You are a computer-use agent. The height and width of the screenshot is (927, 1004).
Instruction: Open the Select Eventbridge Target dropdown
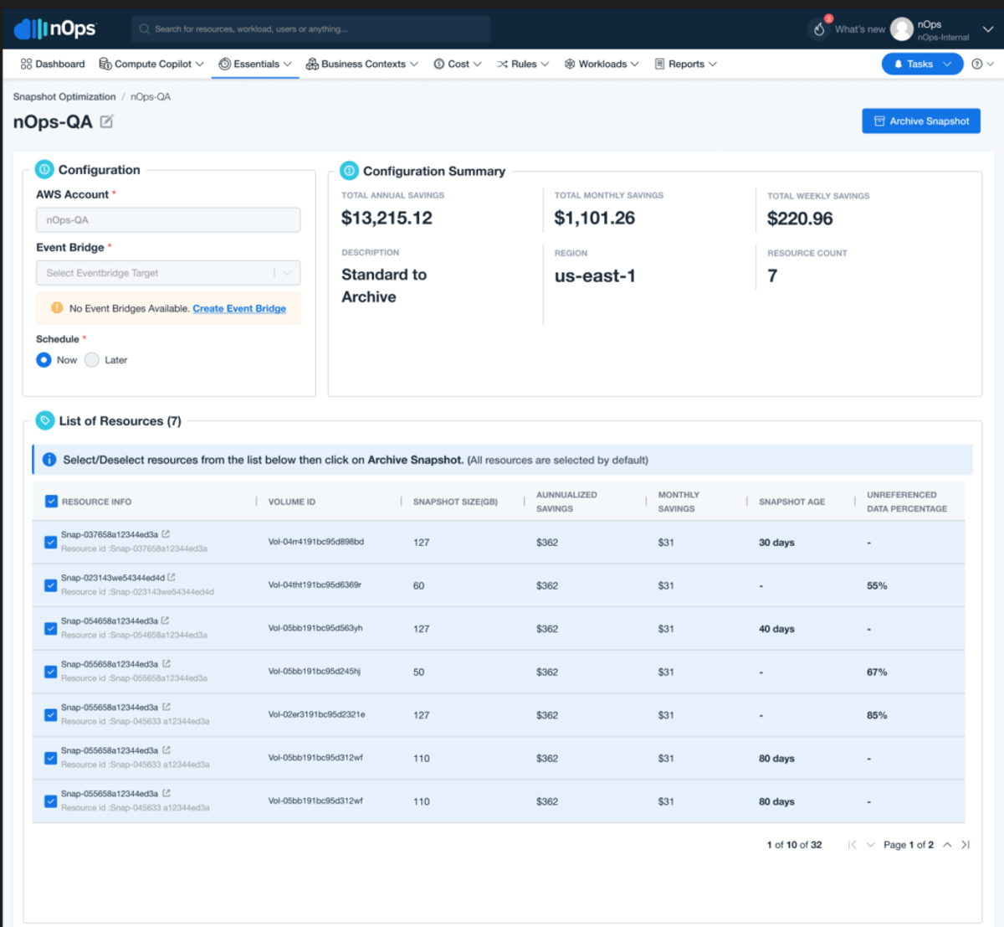click(168, 273)
